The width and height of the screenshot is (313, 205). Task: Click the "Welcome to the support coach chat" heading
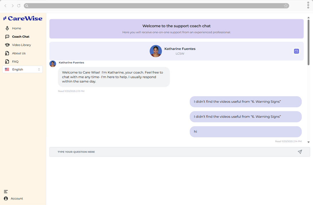[177, 26]
